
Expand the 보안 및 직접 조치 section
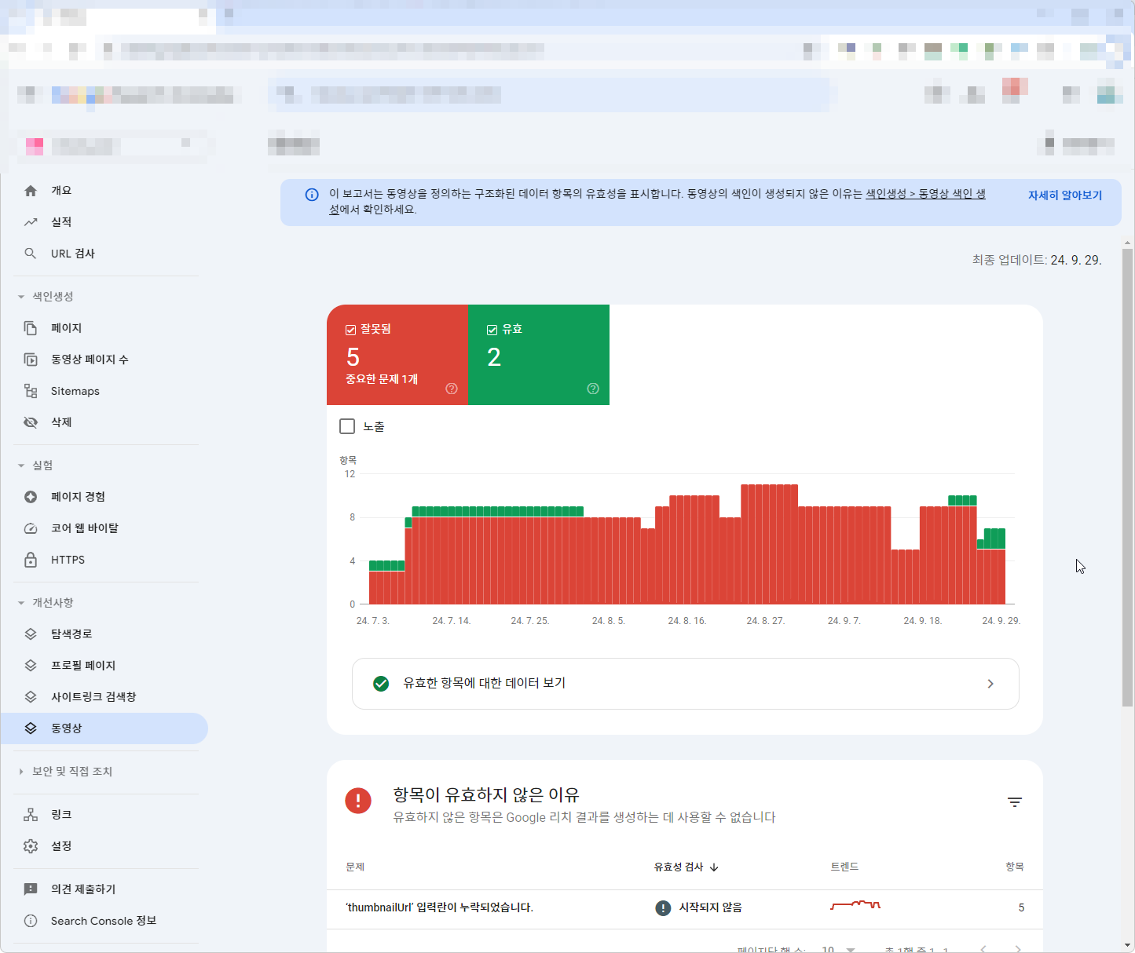click(21, 772)
